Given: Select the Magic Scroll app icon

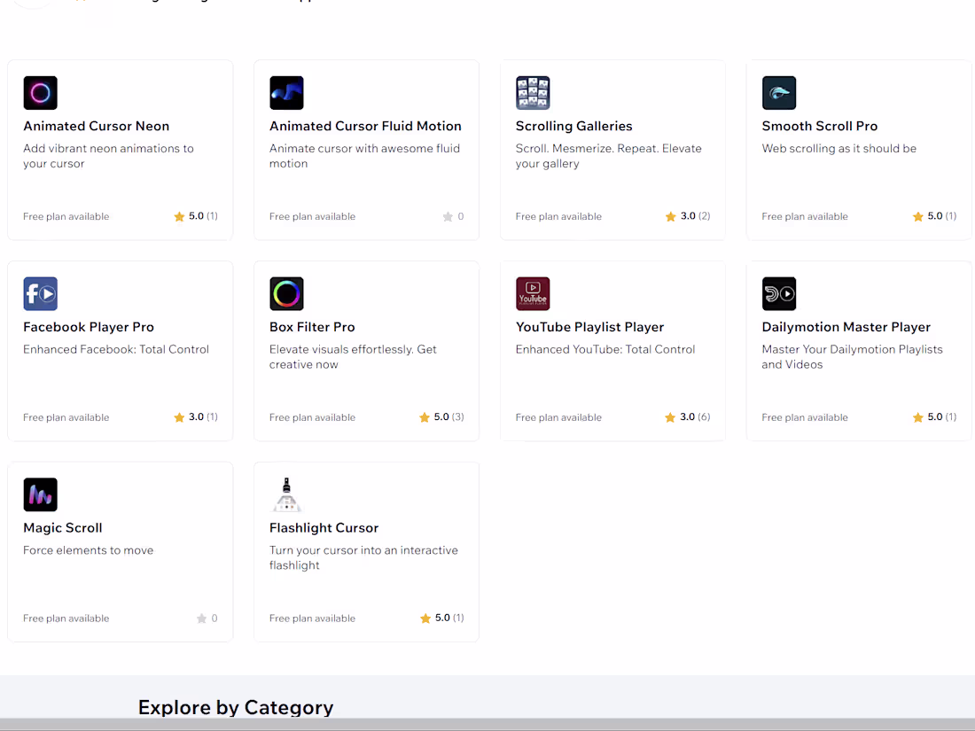Looking at the screenshot, I should pyautogui.click(x=40, y=494).
